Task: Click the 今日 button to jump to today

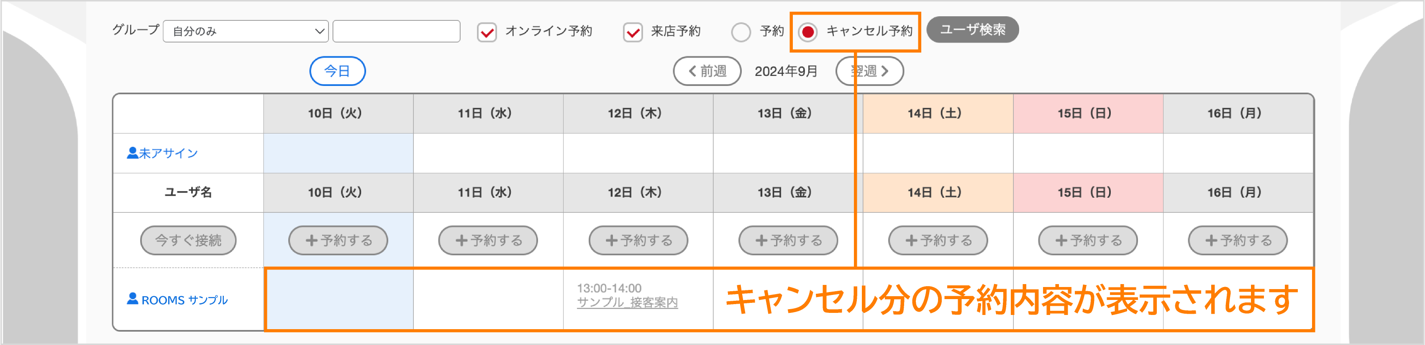Action: click(x=338, y=71)
